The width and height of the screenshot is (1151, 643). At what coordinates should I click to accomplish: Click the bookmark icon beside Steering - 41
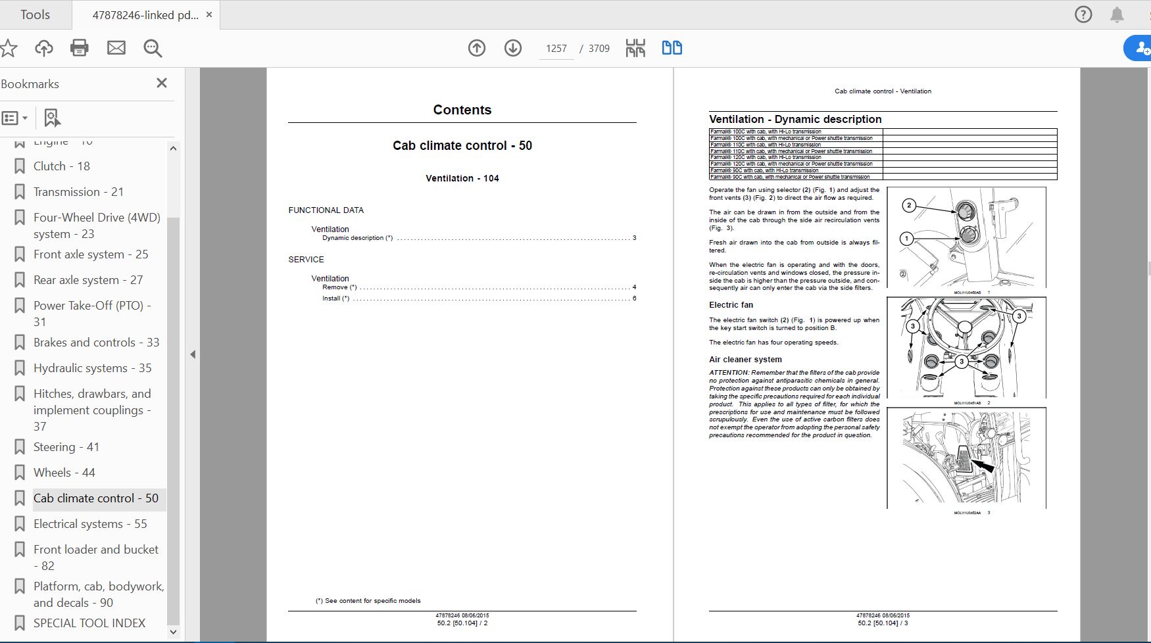(20, 447)
